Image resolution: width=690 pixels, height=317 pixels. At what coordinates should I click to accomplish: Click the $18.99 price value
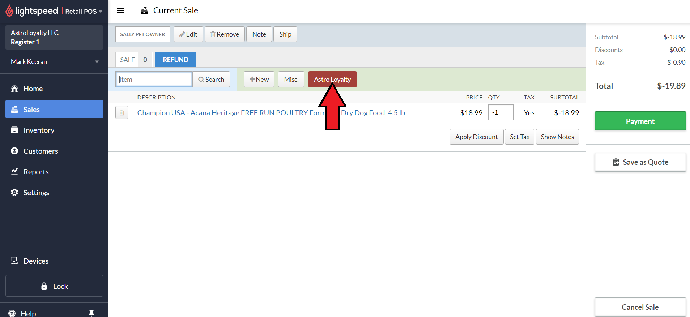(471, 113)
